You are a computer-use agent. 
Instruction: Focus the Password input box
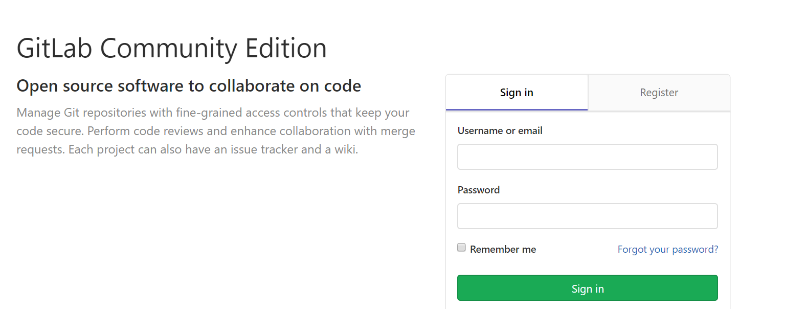coord(587,216)
